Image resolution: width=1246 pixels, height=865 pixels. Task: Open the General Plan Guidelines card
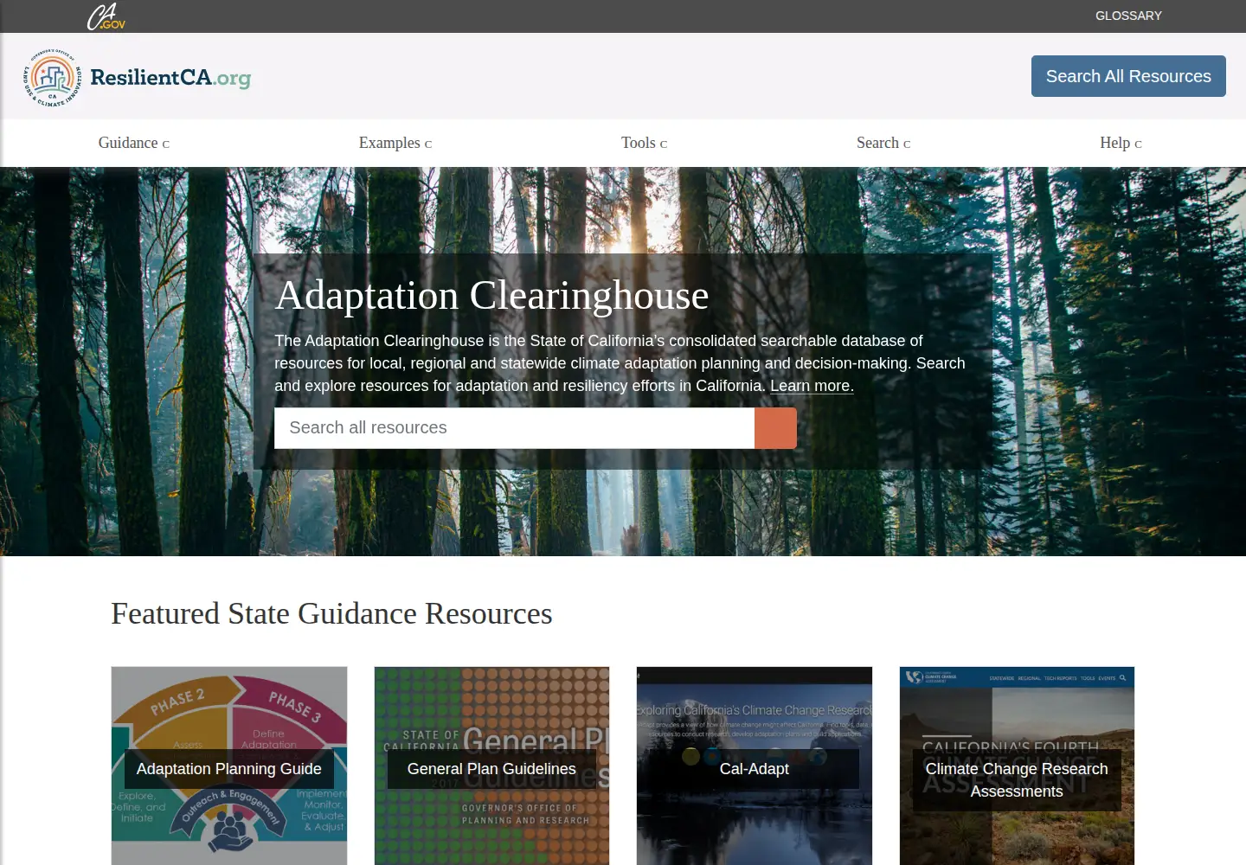(491, 766)
